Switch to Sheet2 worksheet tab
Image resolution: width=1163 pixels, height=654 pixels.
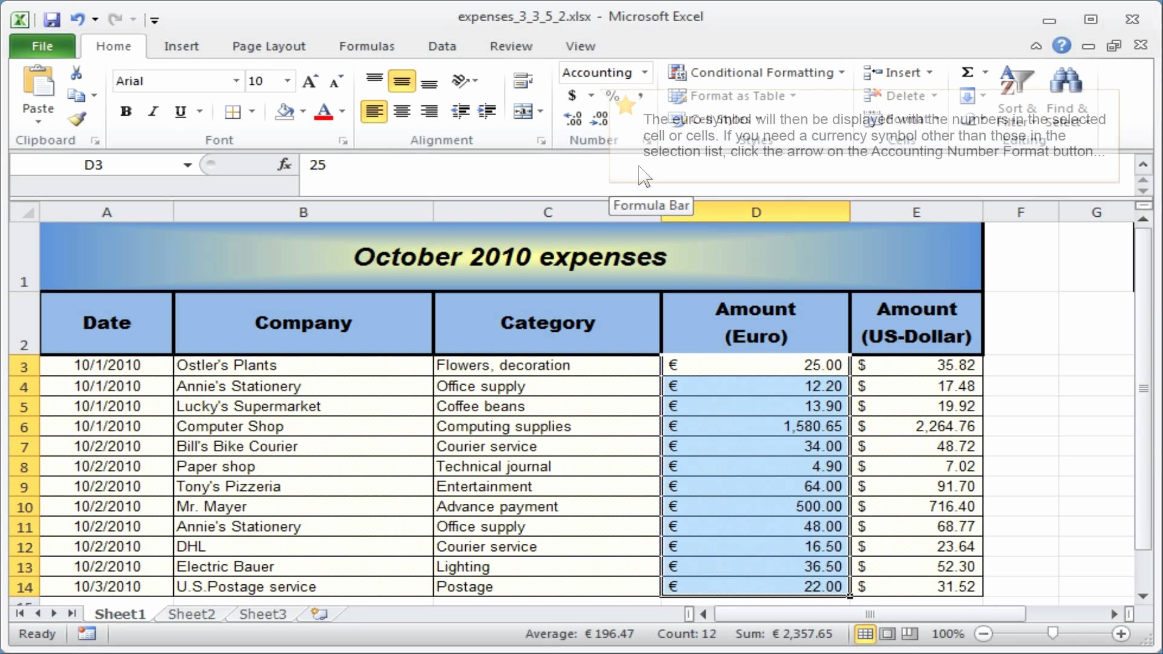[x=191, y=613]
